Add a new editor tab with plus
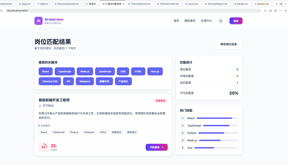288x165 pixels. (276, 4)
